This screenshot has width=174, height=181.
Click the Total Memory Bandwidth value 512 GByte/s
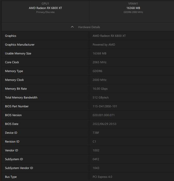(101, 97)
